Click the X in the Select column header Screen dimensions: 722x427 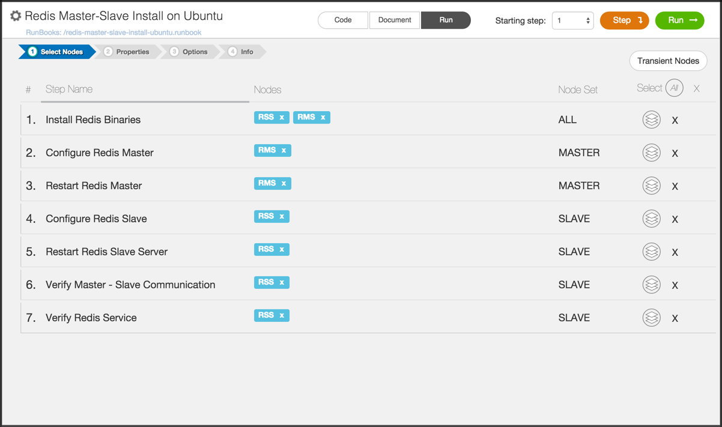coord(696,89)
